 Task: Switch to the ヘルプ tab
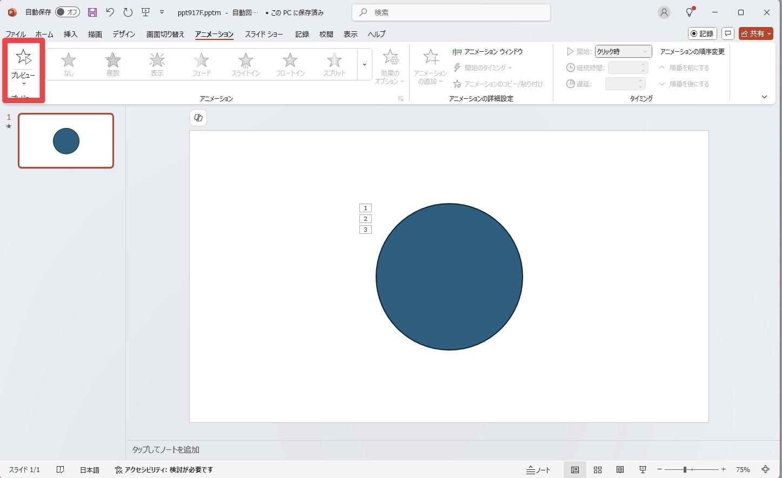click(x=377, y=34)
